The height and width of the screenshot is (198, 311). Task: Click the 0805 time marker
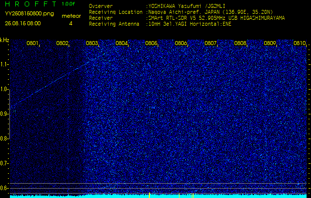click(x=151, y=43)
